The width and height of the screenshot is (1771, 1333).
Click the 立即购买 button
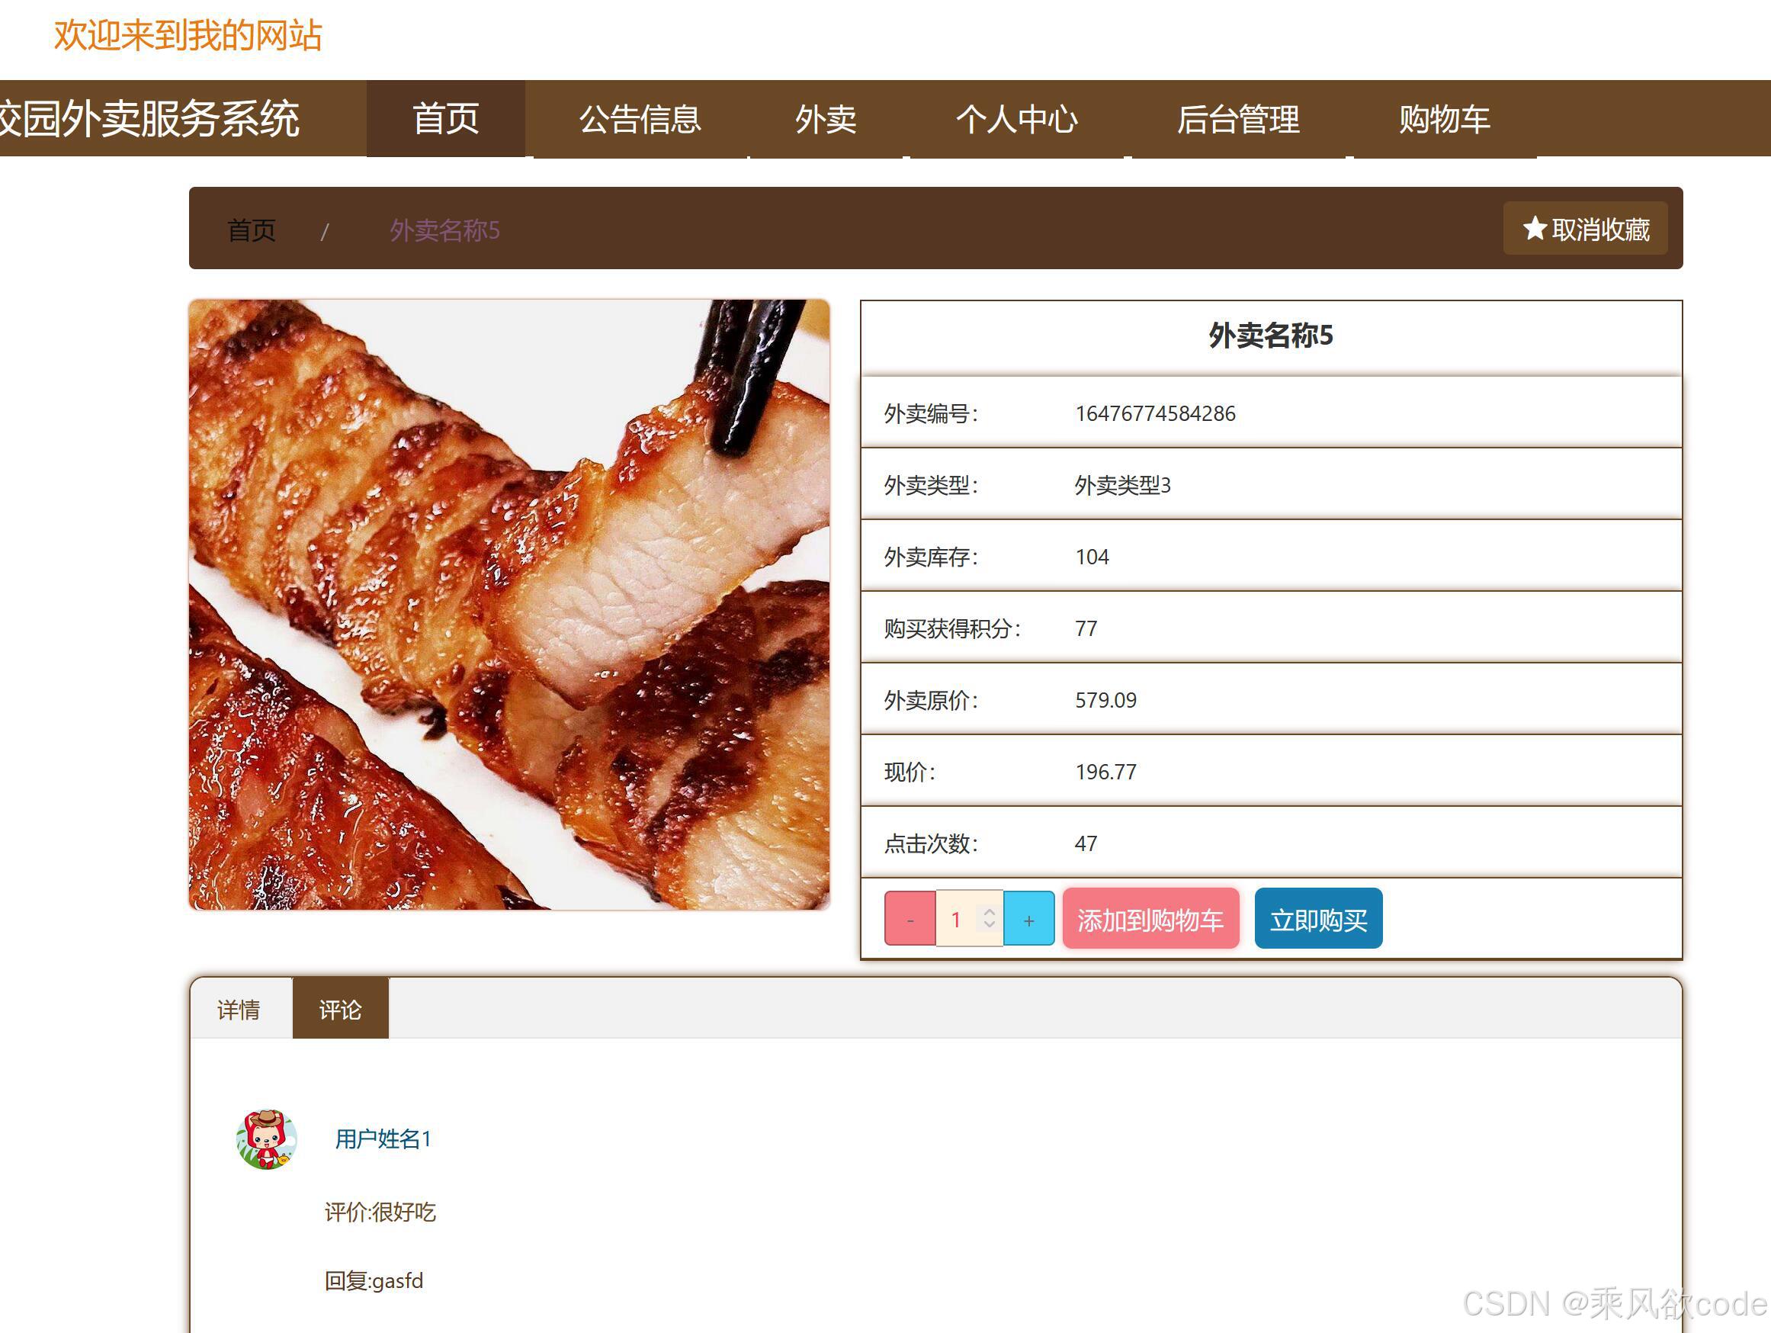click(x=1318, y=920)
